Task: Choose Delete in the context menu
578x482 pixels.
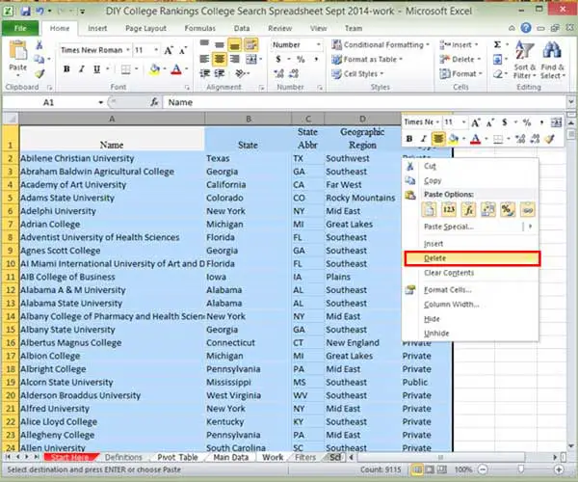Action: pos(472,258)
